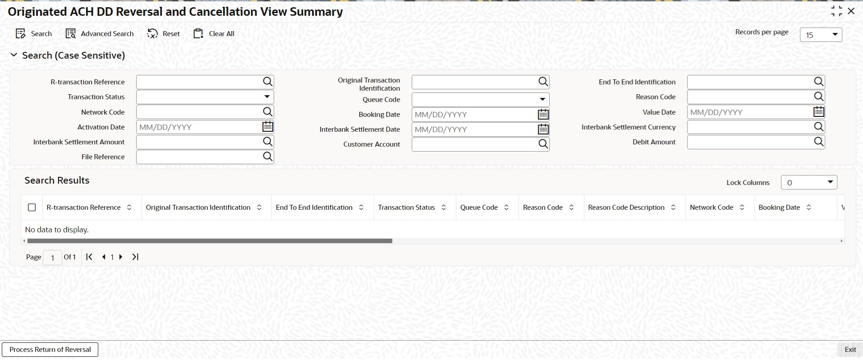Open Interbank Settlement Currency lookup icon

point(818,127)
